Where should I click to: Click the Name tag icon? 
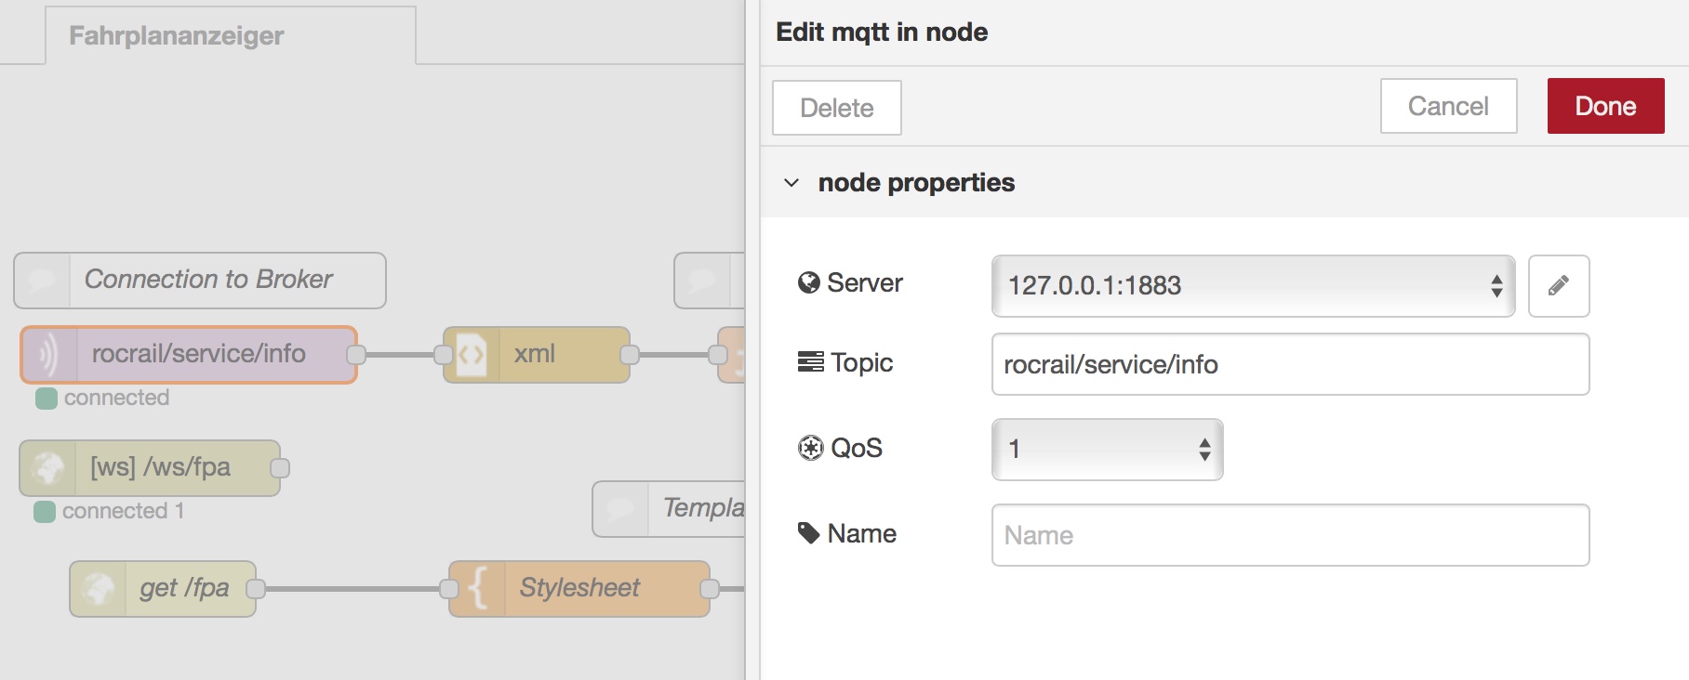coord(808,533)
